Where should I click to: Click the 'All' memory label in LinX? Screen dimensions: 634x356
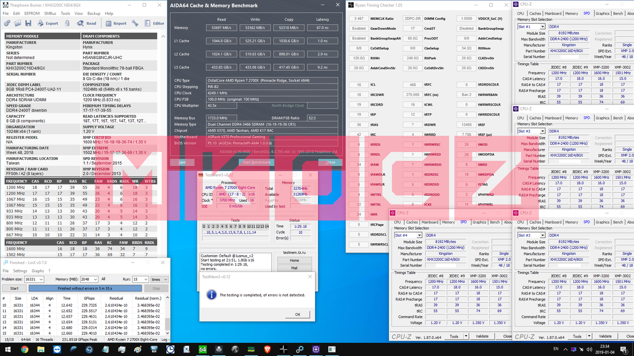point(103,279)
